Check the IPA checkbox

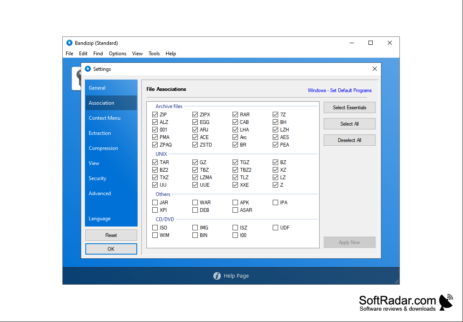click(x=276, y=203)
